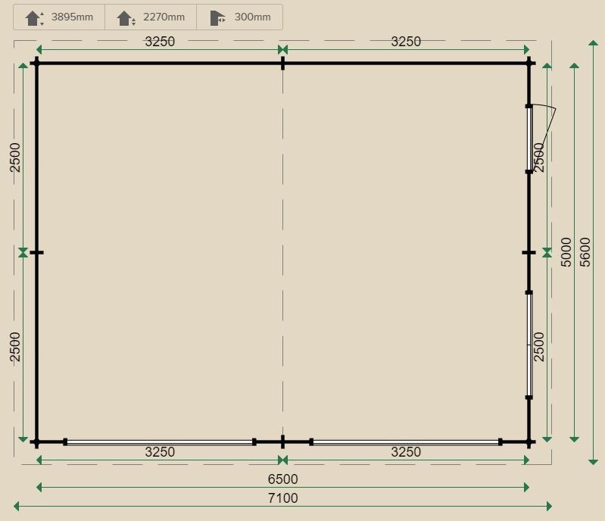This screenshot has width=605, height=521.
Task: Select the 2270mm wall height value
Action: [x=164, y=17]
